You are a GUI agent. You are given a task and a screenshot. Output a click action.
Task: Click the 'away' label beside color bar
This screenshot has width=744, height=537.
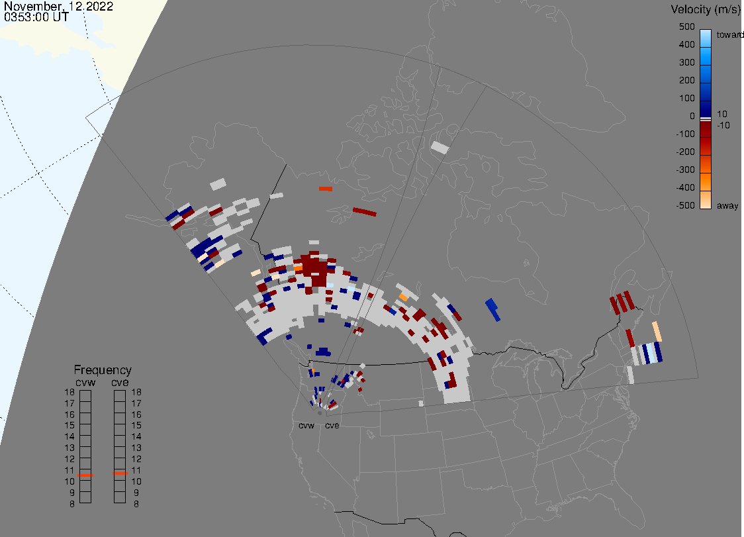pyautogui.click(x=727, y=205)
